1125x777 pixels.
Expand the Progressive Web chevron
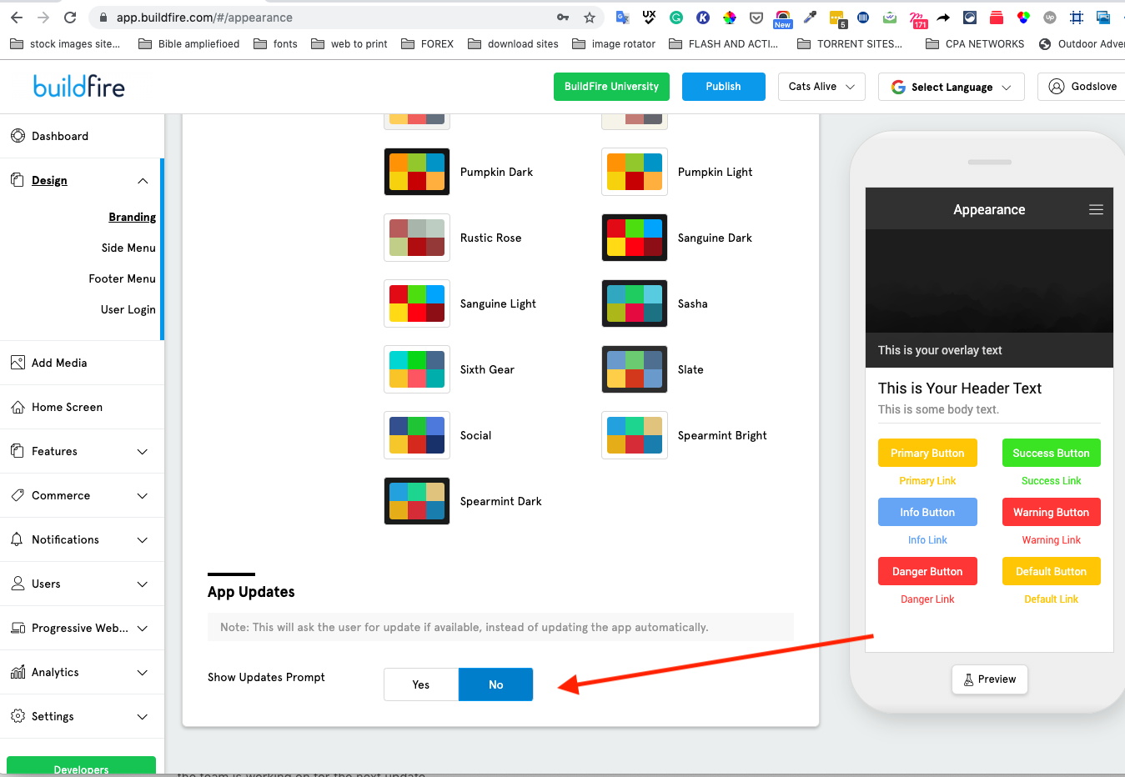point(143,629)
